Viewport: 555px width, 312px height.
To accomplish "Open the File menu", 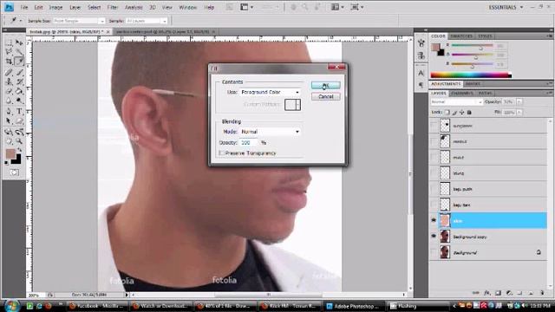I will pos(23,7).
